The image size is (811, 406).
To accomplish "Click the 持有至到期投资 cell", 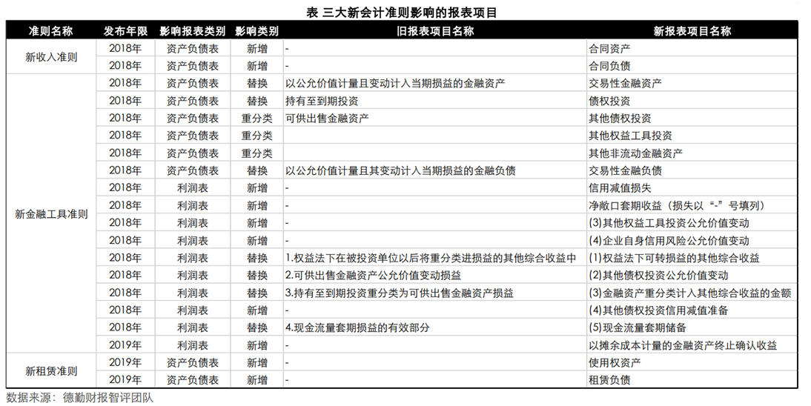I will pos(322,101).
